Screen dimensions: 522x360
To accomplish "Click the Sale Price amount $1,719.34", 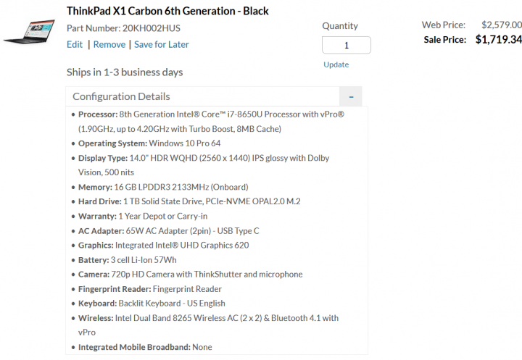I will (x=498, y=40).
